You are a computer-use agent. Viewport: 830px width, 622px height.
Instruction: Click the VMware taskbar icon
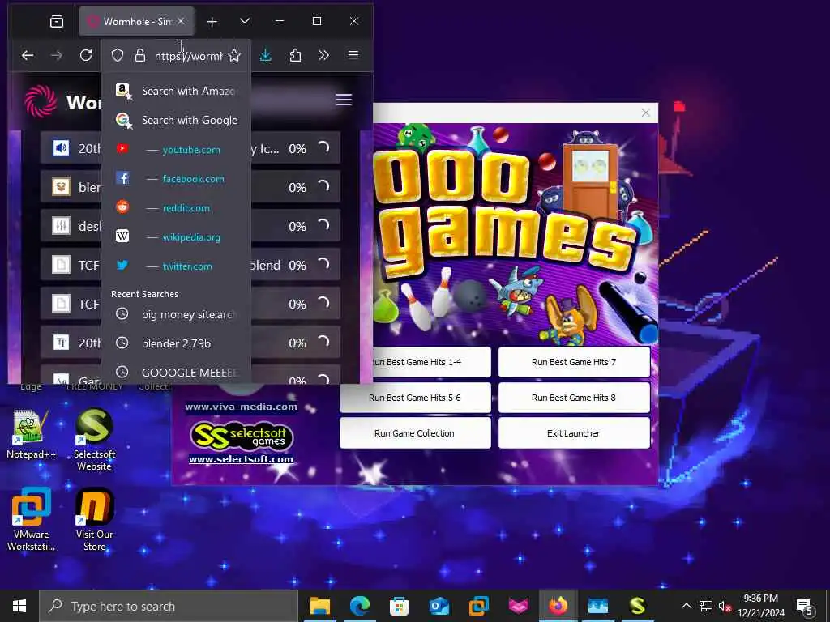[478, 606]
